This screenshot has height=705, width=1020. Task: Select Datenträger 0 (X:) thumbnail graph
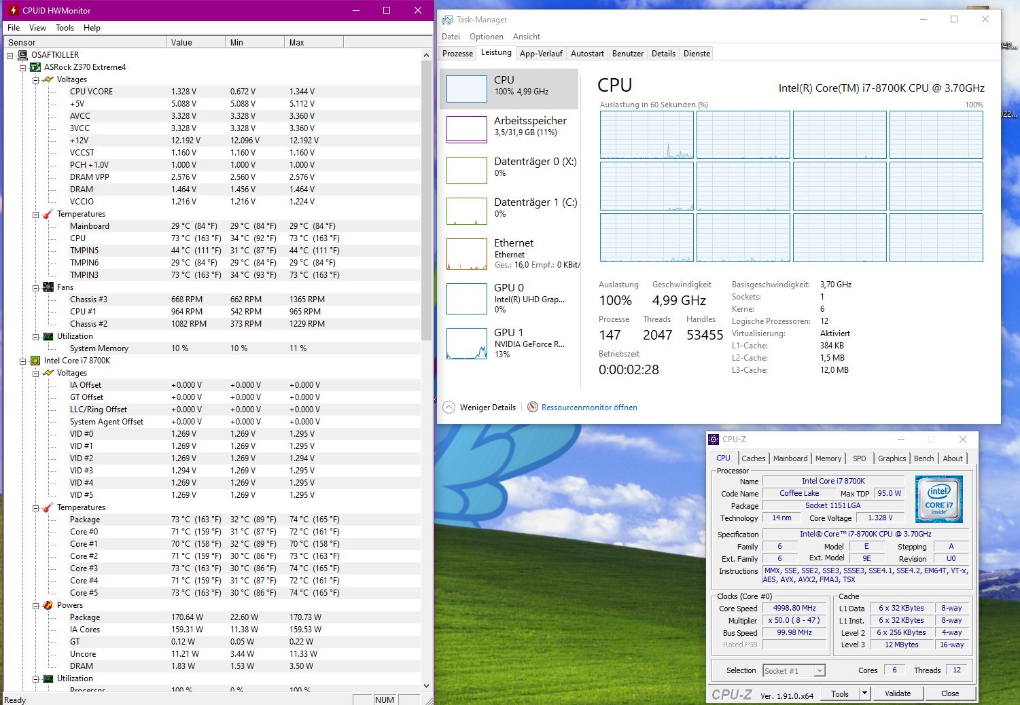click(x=467, y=170)
